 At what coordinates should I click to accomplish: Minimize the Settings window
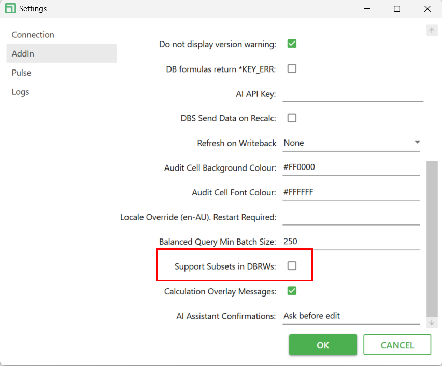(367, 9)
